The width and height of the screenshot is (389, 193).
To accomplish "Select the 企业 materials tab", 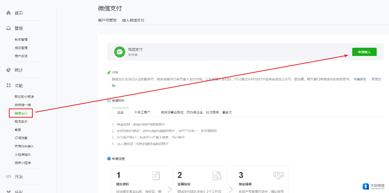I will pyautogui.click(x=120, y=112).
